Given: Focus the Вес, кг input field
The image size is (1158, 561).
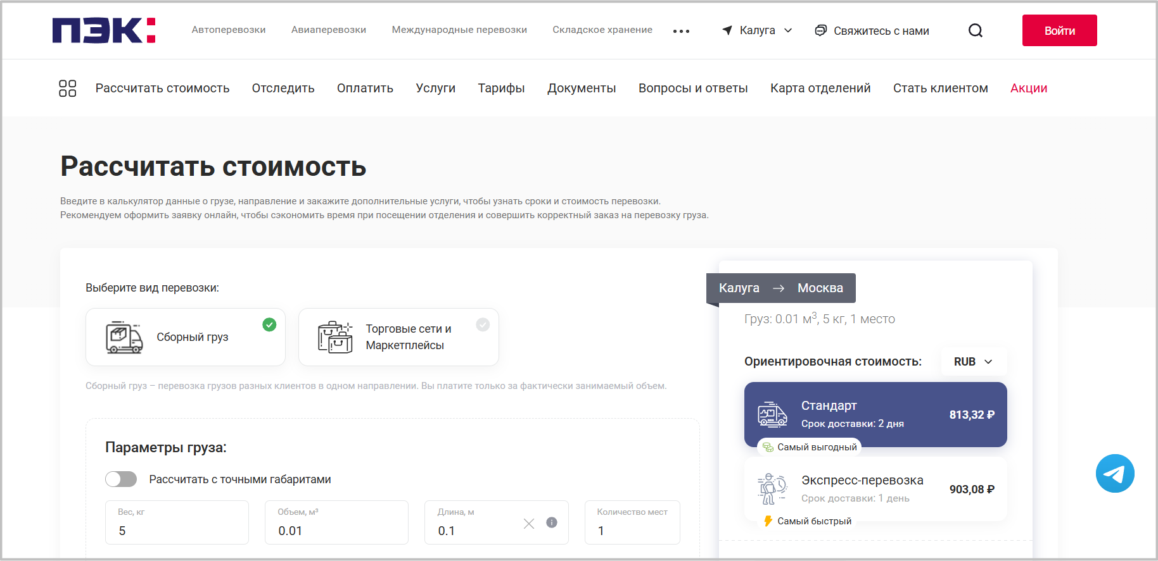Looking at the screenshot, I should point(177,522).
